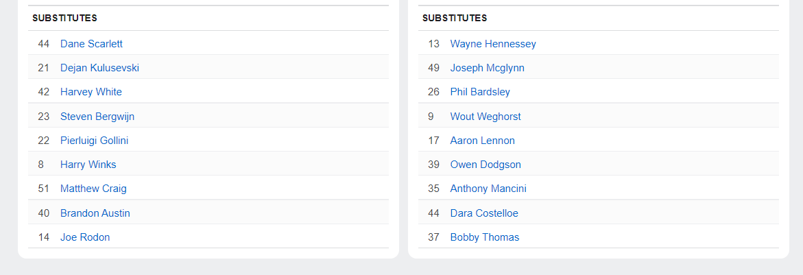Image resolution: width=803 pixels, height=275 pixels.
Task: Click Bobby Thomas's name
Action: pos(485,237)
